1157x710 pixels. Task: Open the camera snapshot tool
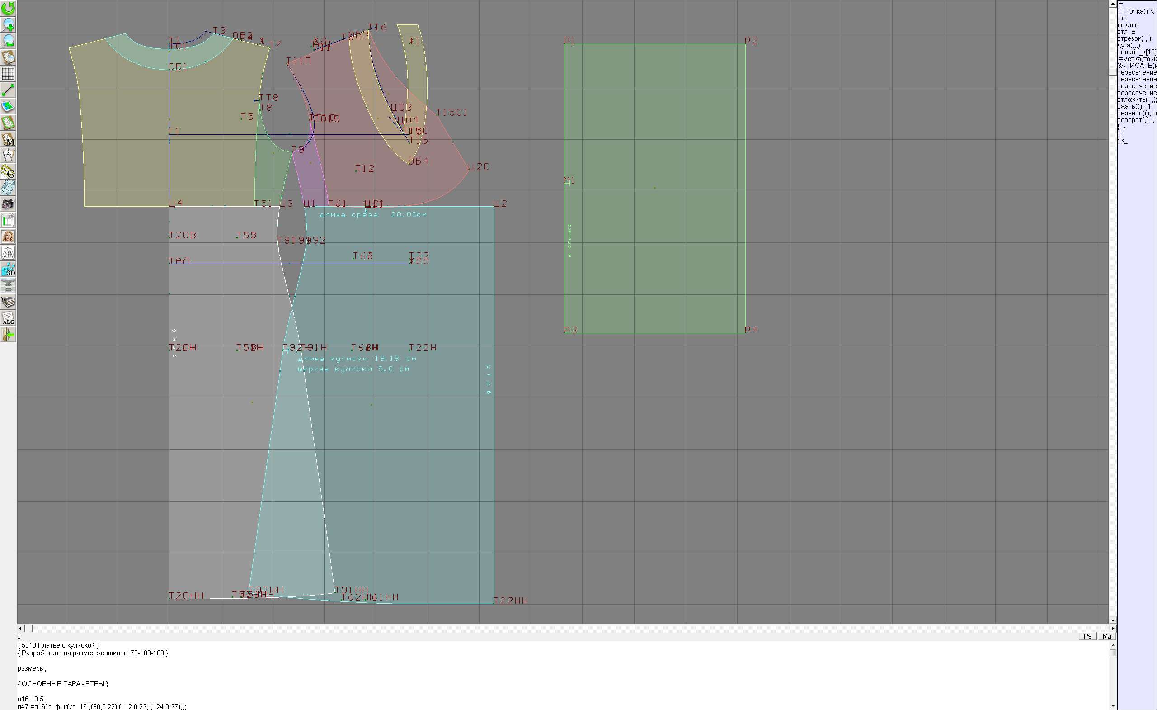coord(8,204)
